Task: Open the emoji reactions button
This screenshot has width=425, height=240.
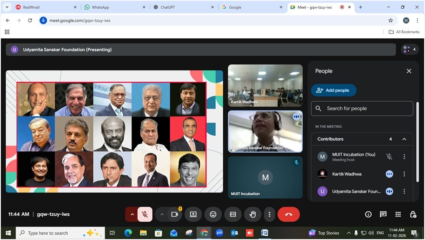Action: coord(213,214)
